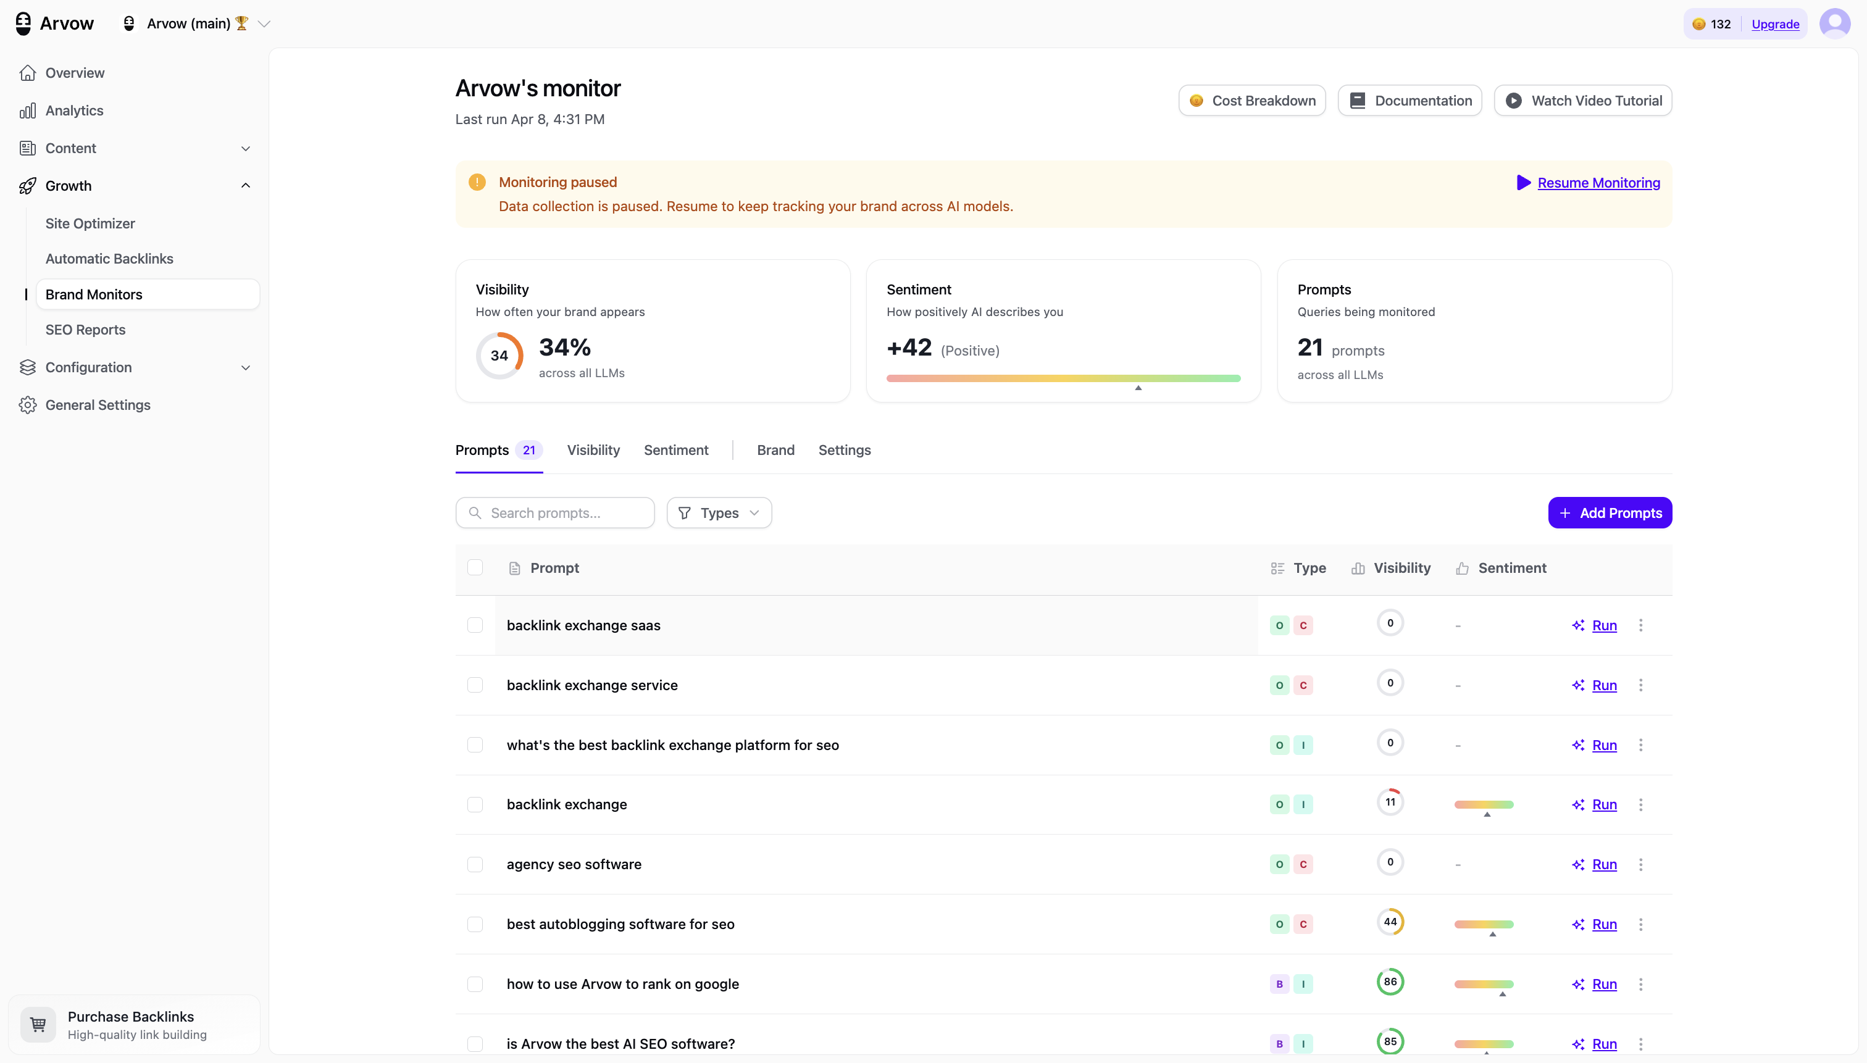Toggle the select-all prompts checkbox
Image resolution: width=1867 pixels, height=1063 pixels.
pos(475,568)
